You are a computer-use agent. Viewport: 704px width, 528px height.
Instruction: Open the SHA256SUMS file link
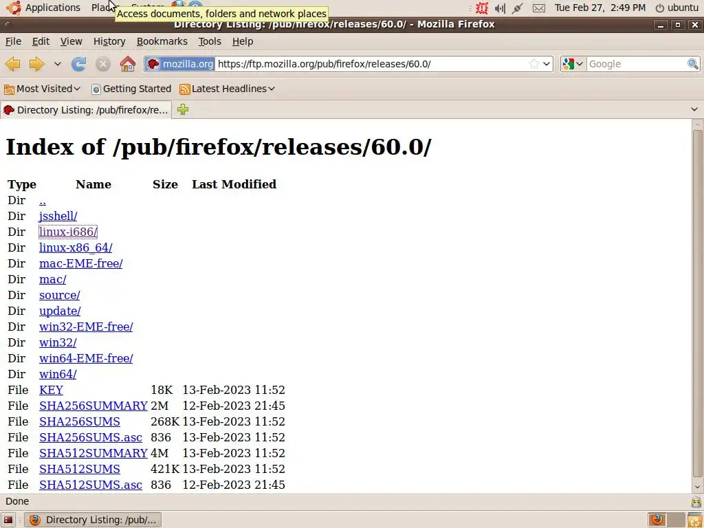(80, 421)
